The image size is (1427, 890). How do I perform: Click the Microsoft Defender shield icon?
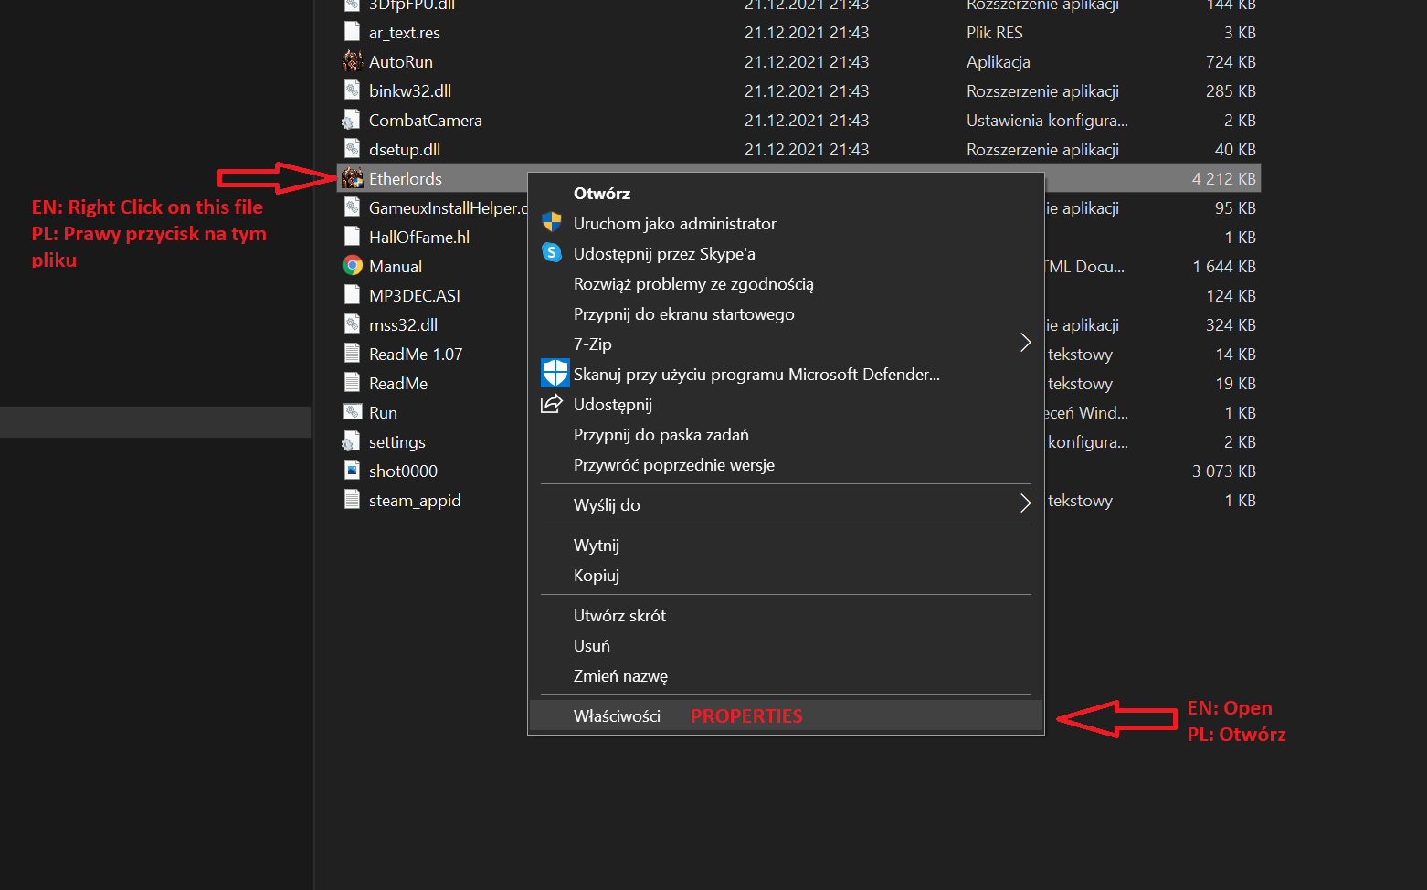[555, 373]
